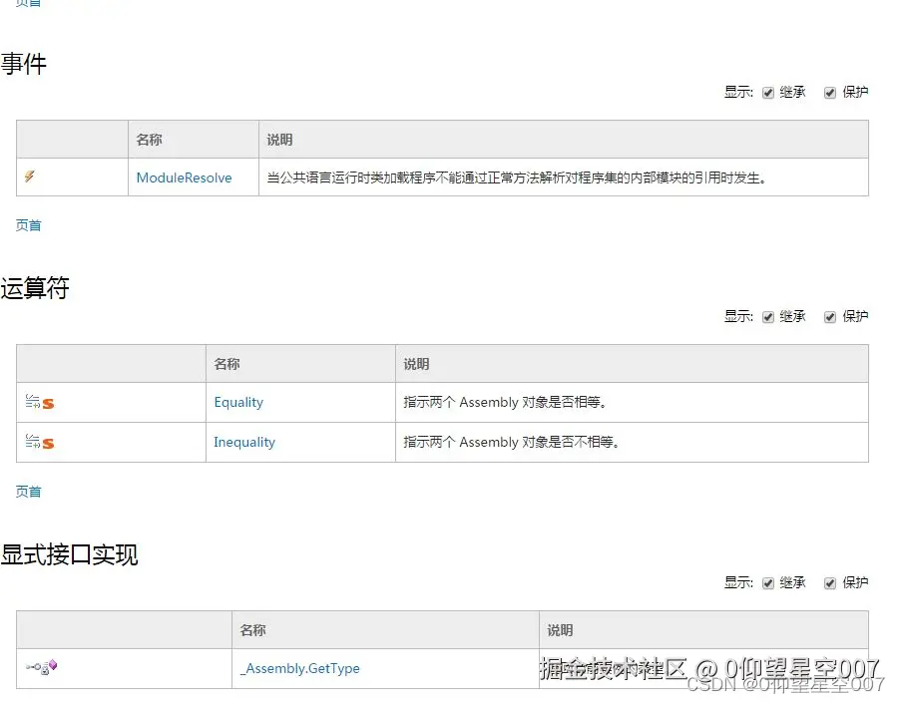Screen dimensions: 900x703
Task: Click the static member S icon for Equality
Action: [x=48, y=403]
